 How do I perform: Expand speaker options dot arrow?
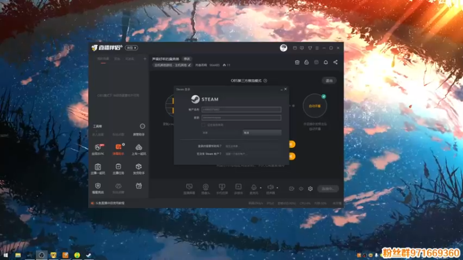pyautogui.click(x=277, y=188)
